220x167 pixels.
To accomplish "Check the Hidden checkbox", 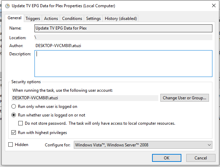I will coord(11,145).
